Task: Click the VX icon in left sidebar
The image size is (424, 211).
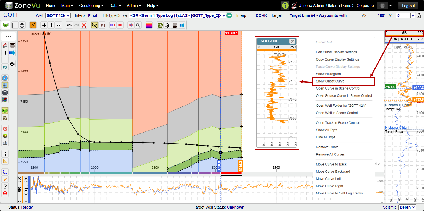Action: [x=5, y=67]
